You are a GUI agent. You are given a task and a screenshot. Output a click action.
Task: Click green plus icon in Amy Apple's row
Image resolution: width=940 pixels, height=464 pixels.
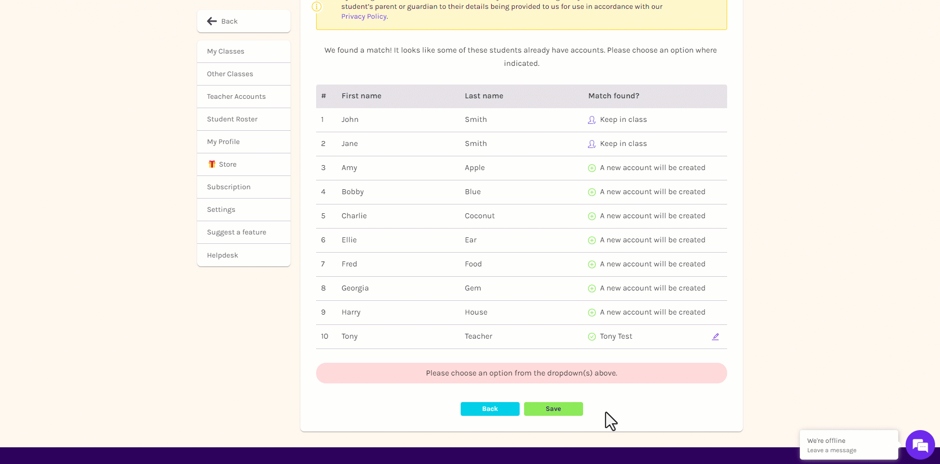click(x=592, y=168)
